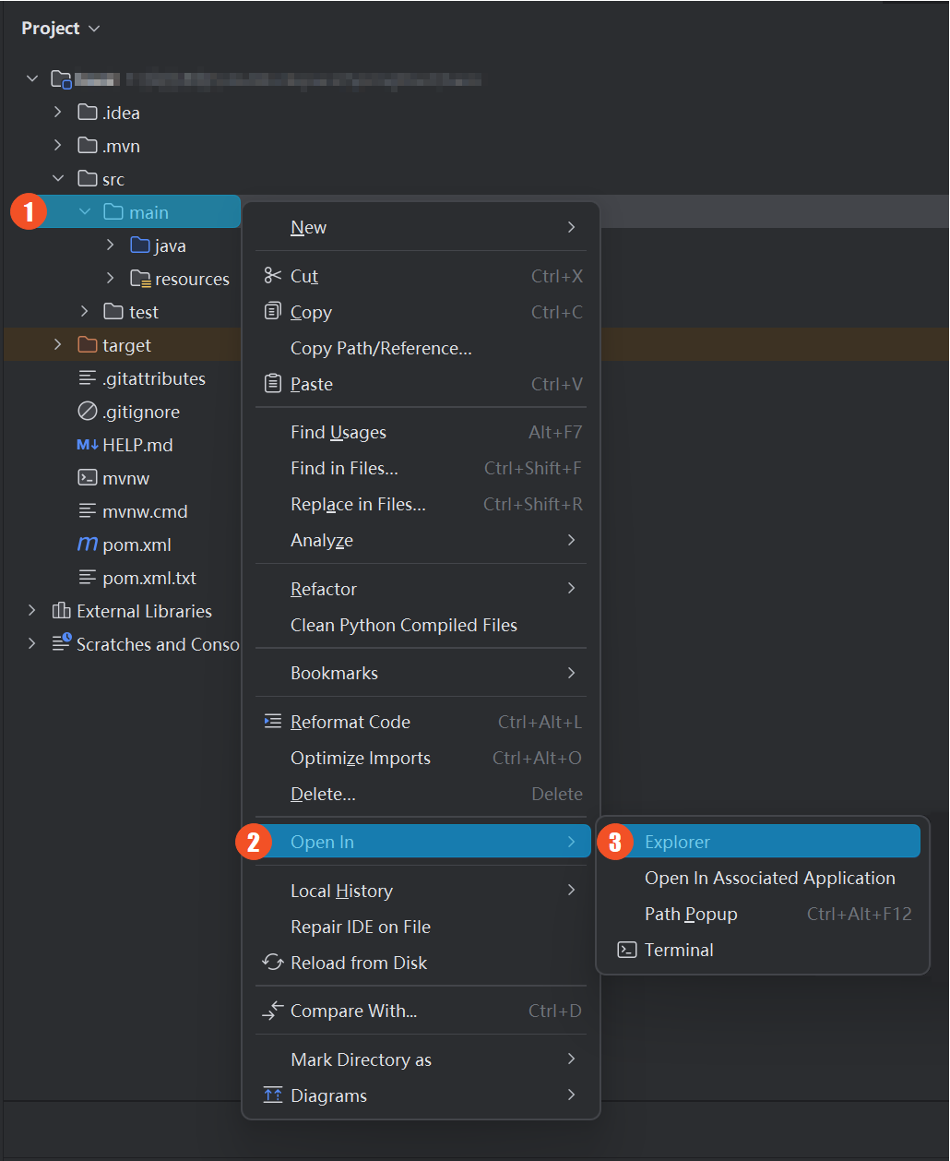Click the Diagrams icon
This screenshot has height=1161, width=950.
(272, 1095)
